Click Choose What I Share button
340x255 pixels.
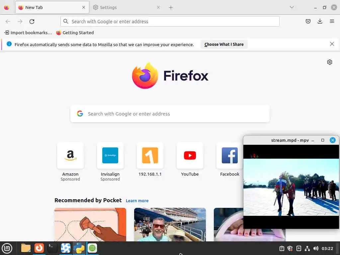point(224,44)
